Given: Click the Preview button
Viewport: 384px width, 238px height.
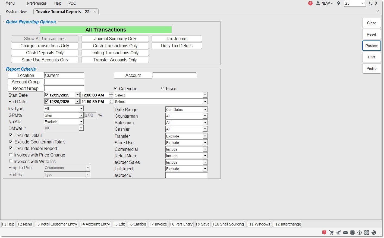Looking at the screenshot, I should point(371,46).
